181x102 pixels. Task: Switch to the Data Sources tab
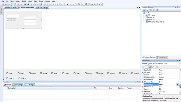(162, 57)
